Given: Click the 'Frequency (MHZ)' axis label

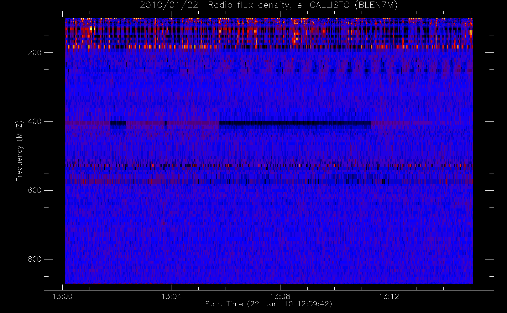Looking at the screenshot, I should tap(19, 151).
